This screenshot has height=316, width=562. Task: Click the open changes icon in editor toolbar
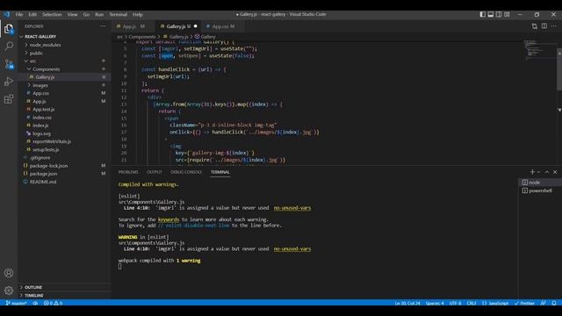(535, 26)
